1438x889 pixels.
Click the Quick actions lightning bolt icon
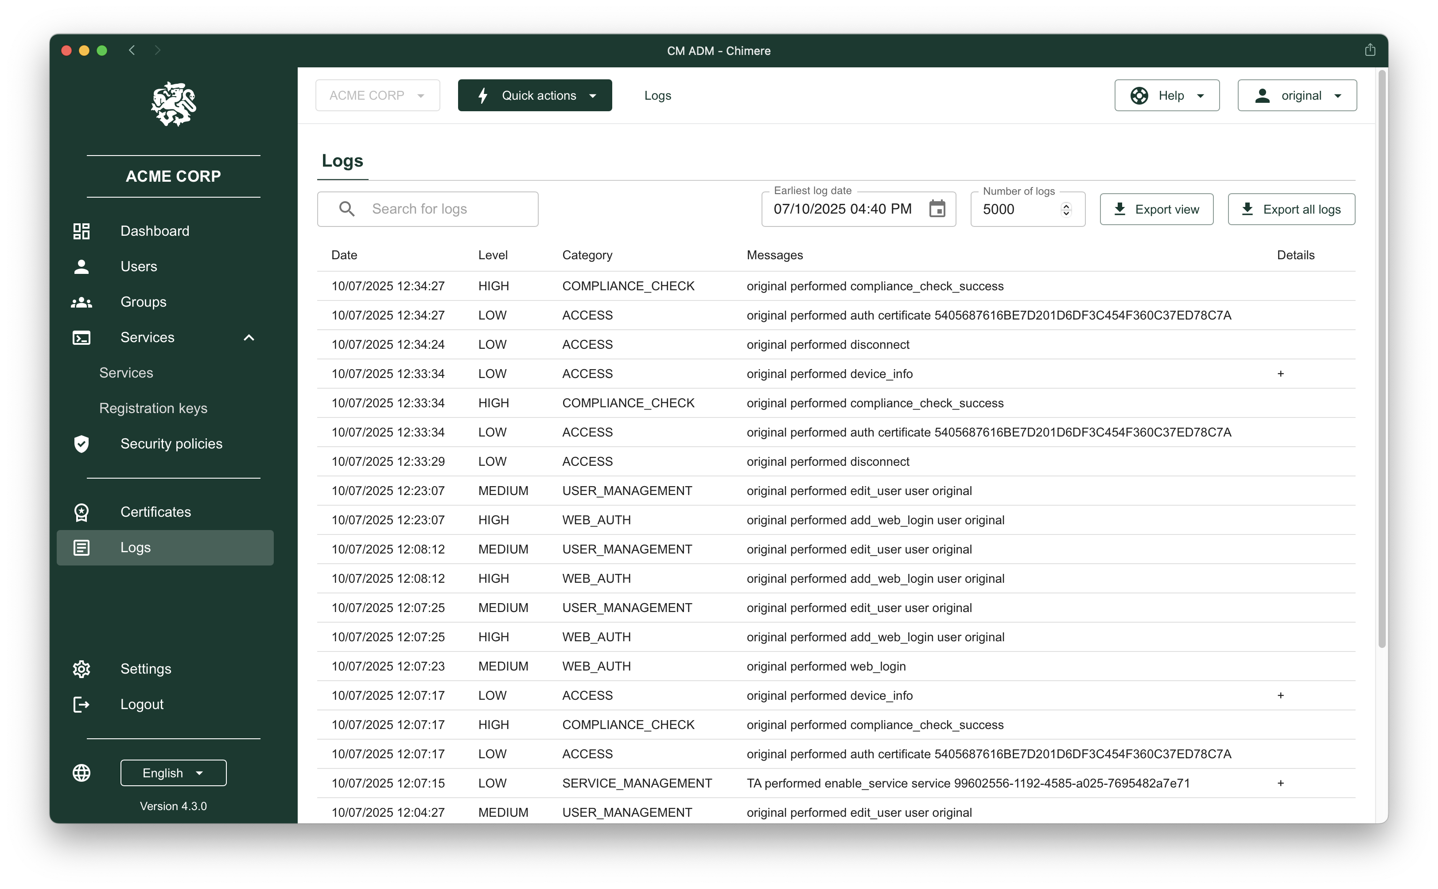(x=482, y=95)
